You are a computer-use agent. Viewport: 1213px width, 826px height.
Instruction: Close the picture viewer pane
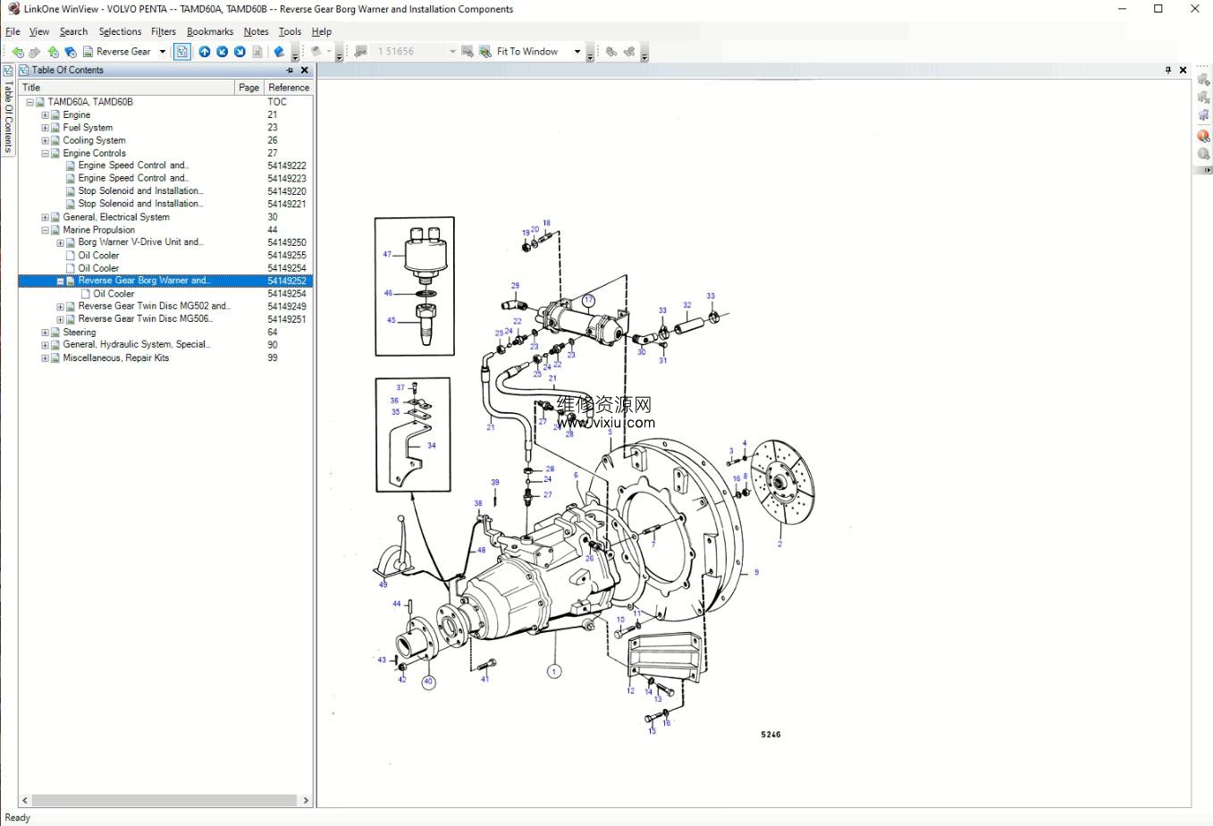click(x=1184, y=70)
